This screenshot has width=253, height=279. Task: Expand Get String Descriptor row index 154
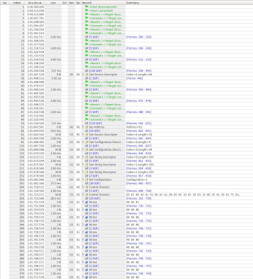point(83,157)
